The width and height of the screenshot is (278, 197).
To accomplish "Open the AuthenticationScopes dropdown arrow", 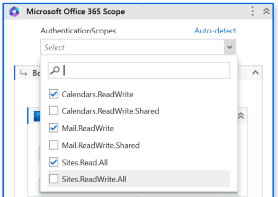I will tap(230, 47).
